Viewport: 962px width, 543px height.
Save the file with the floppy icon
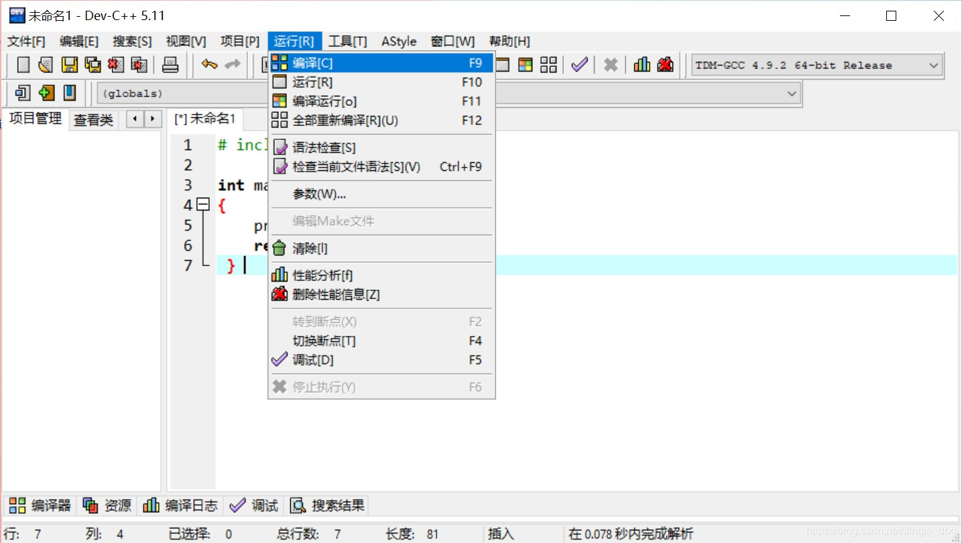(x=69, y=65)
